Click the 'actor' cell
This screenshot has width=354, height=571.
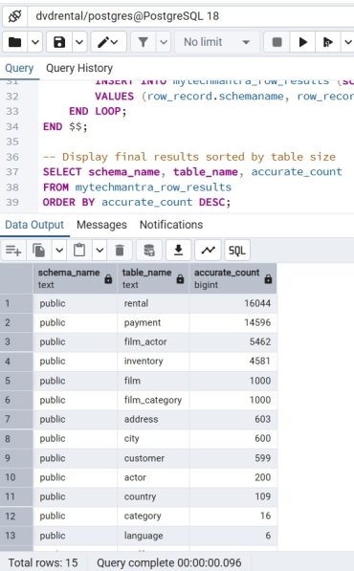coord(153,477)
